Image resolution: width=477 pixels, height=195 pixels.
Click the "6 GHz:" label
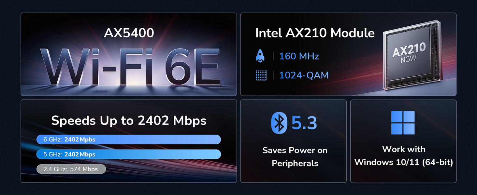point(52,139)
